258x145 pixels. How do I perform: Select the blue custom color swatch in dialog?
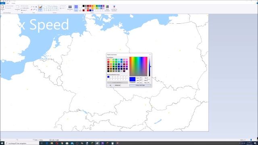point(108,77)
